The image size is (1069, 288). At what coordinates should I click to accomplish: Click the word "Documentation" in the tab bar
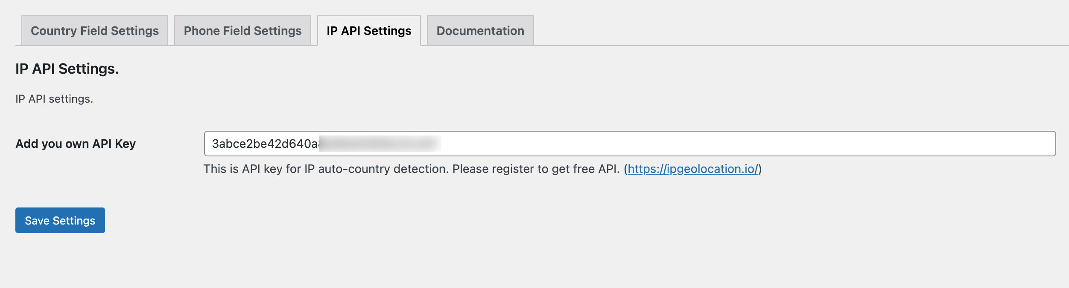coord(480,31)
